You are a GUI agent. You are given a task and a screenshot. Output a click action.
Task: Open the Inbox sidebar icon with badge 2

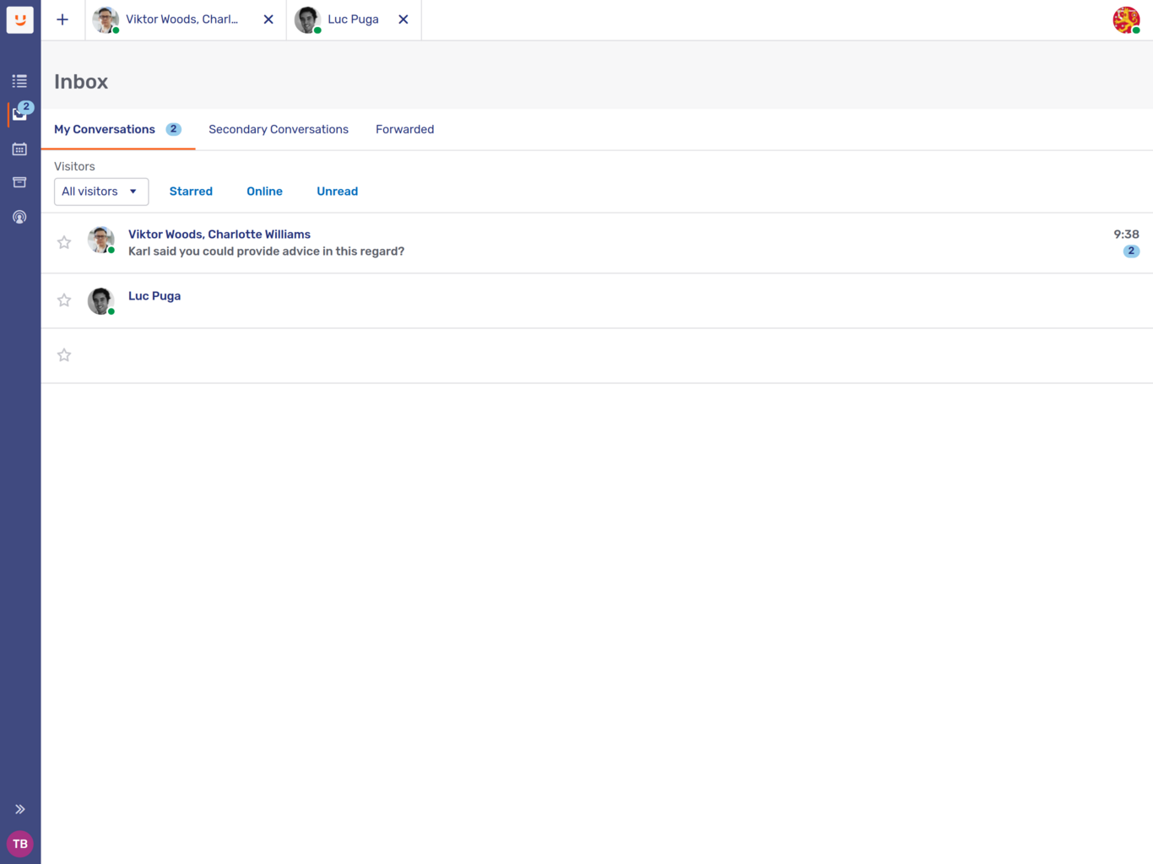pos(19,114)
